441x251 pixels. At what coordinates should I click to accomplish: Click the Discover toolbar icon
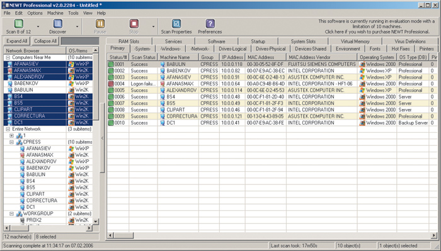pos(58,24)
